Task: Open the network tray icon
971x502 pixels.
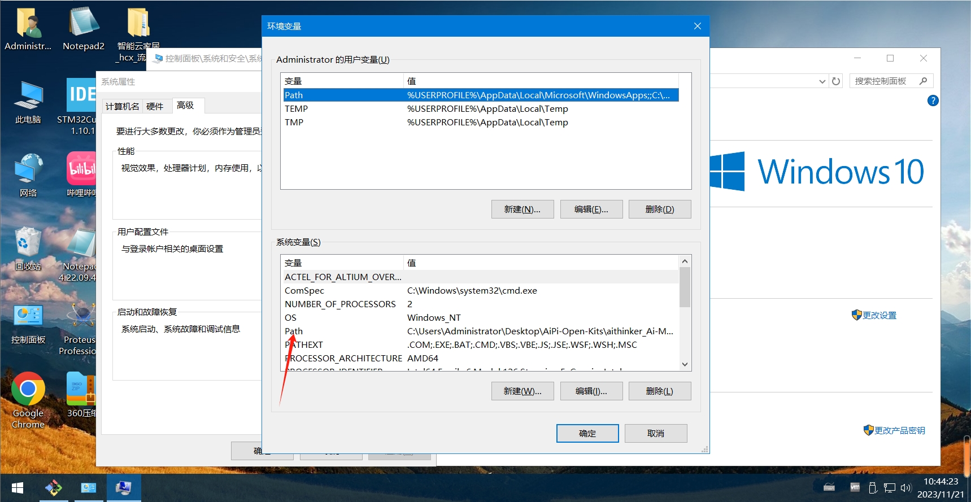Action: pos(890,488)
